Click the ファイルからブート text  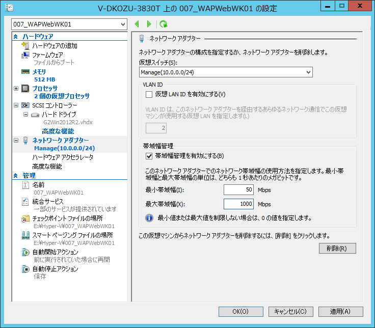(54, 63)
